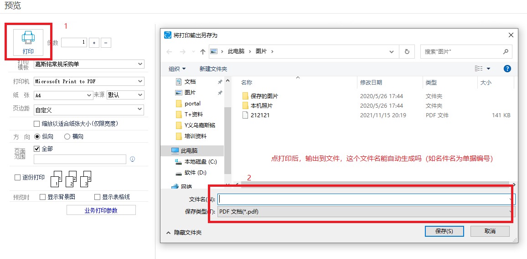Open the 组织 menu
The height and width of the screenshot is (259, 527).
177,69
